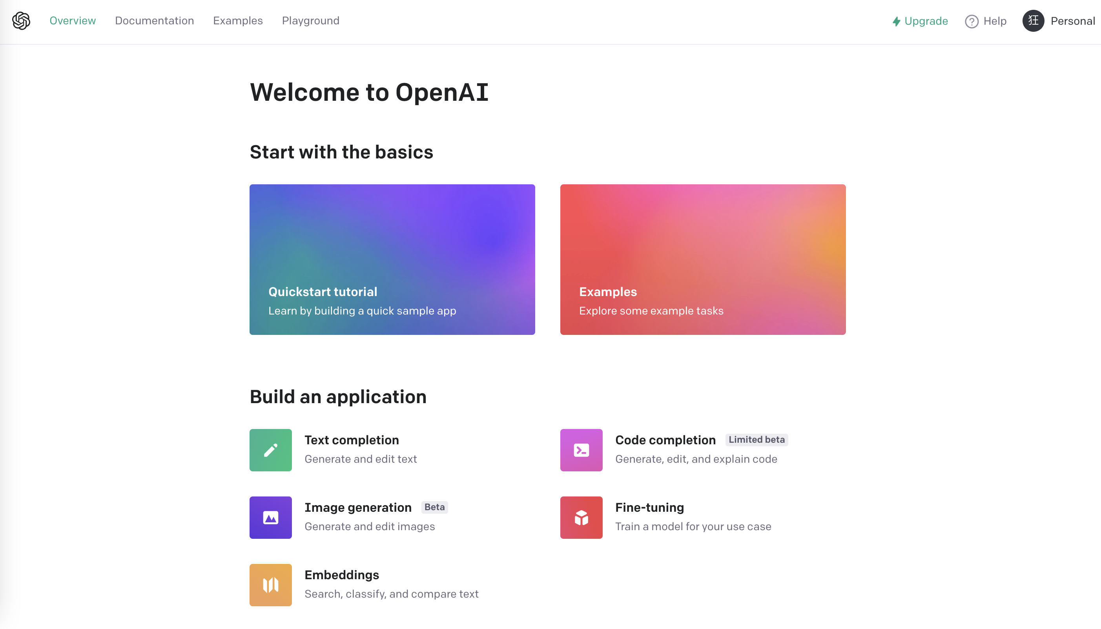
Task: Select the Overview tab
Action: point(73,20)
